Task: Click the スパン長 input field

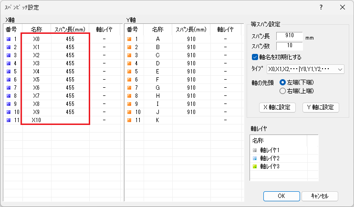Action: coord(289,36)
